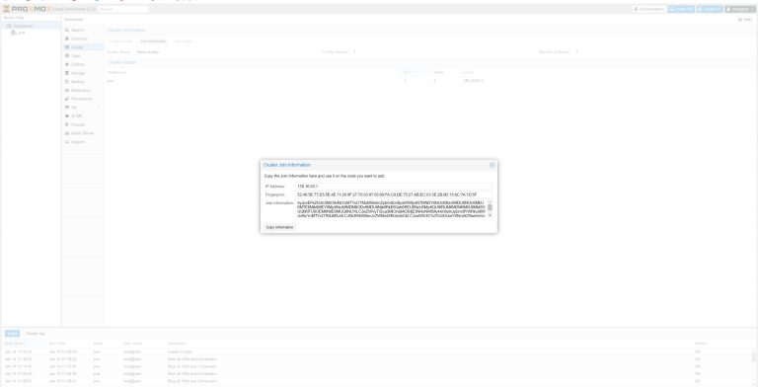This screenshot has height=387, width=758.
Task: Select the Jan 14 11:18:22 task row
Action: click(x=377, y=359)
